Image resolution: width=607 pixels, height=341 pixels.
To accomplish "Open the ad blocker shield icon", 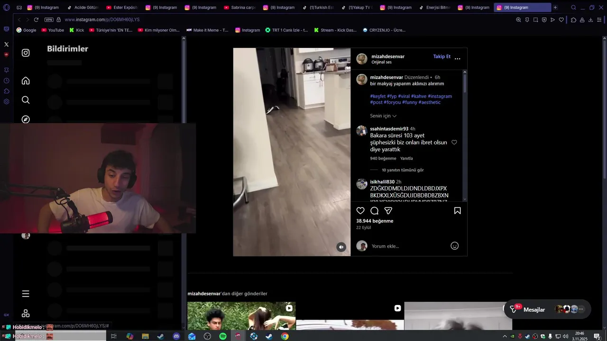I will point(544,19).
